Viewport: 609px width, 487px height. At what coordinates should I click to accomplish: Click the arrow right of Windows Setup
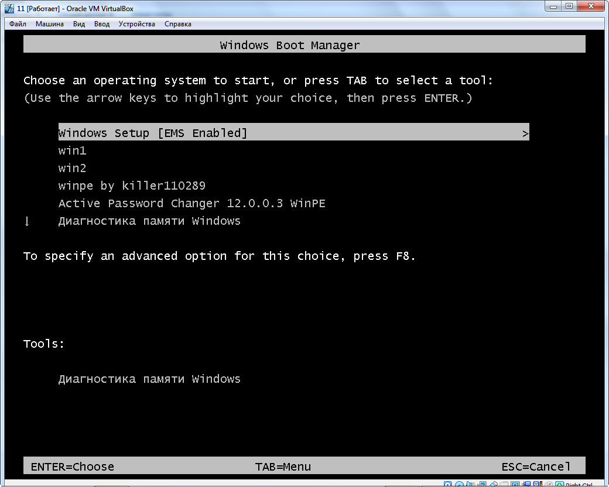pyautogui.click(x=525, y=133)
